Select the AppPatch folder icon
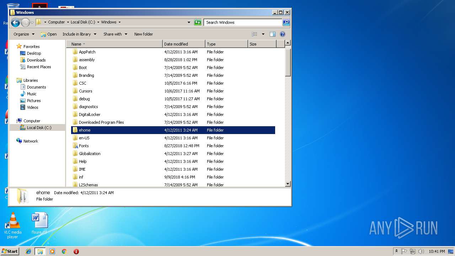This screenshot has height=256, width=455. [75, 52]
